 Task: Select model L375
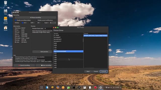coord(68,53)
